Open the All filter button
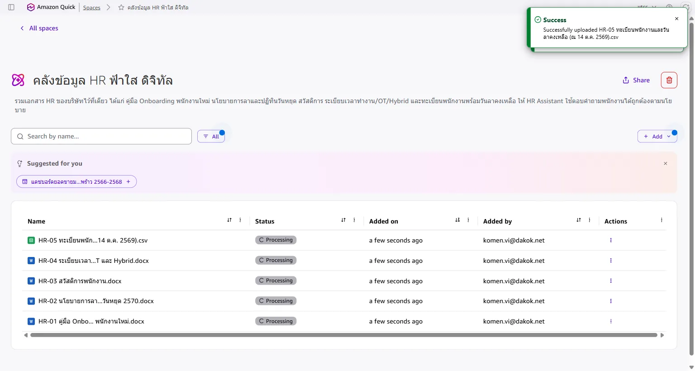Viewport: 695px width, 371px height. point(211,136)
